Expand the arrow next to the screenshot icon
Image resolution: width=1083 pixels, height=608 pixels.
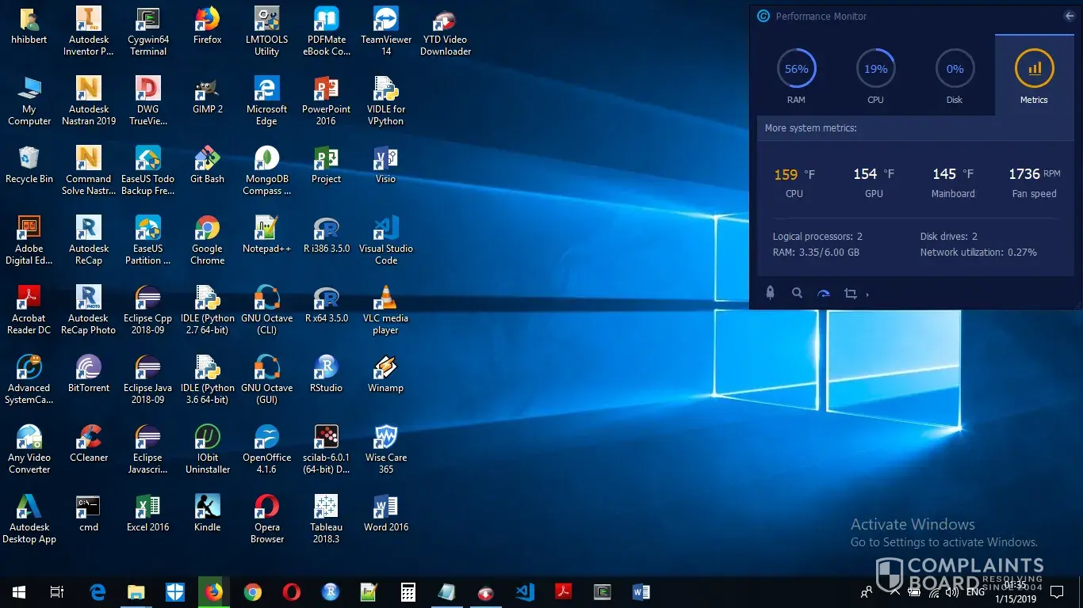[867, 294]
